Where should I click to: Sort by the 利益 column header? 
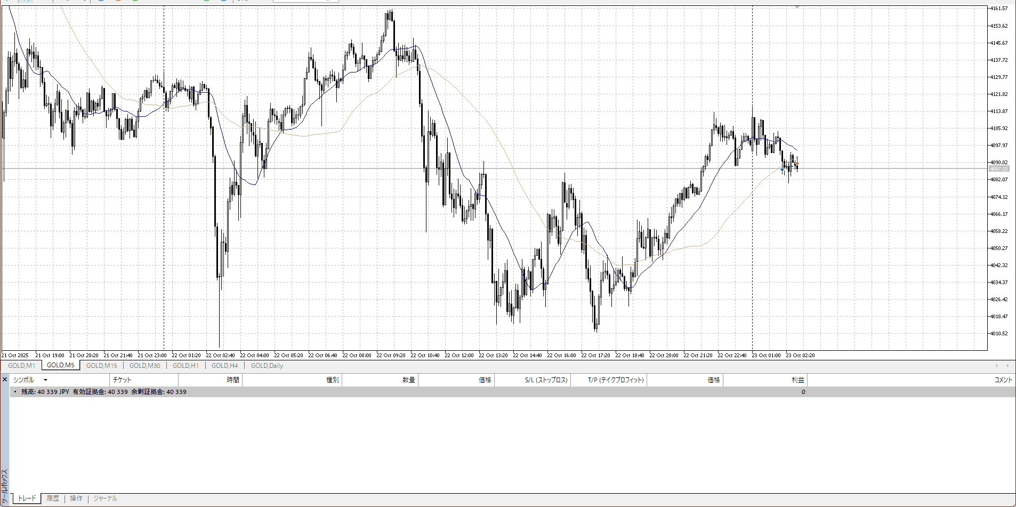pyautogui.click(x=797, y=380)
